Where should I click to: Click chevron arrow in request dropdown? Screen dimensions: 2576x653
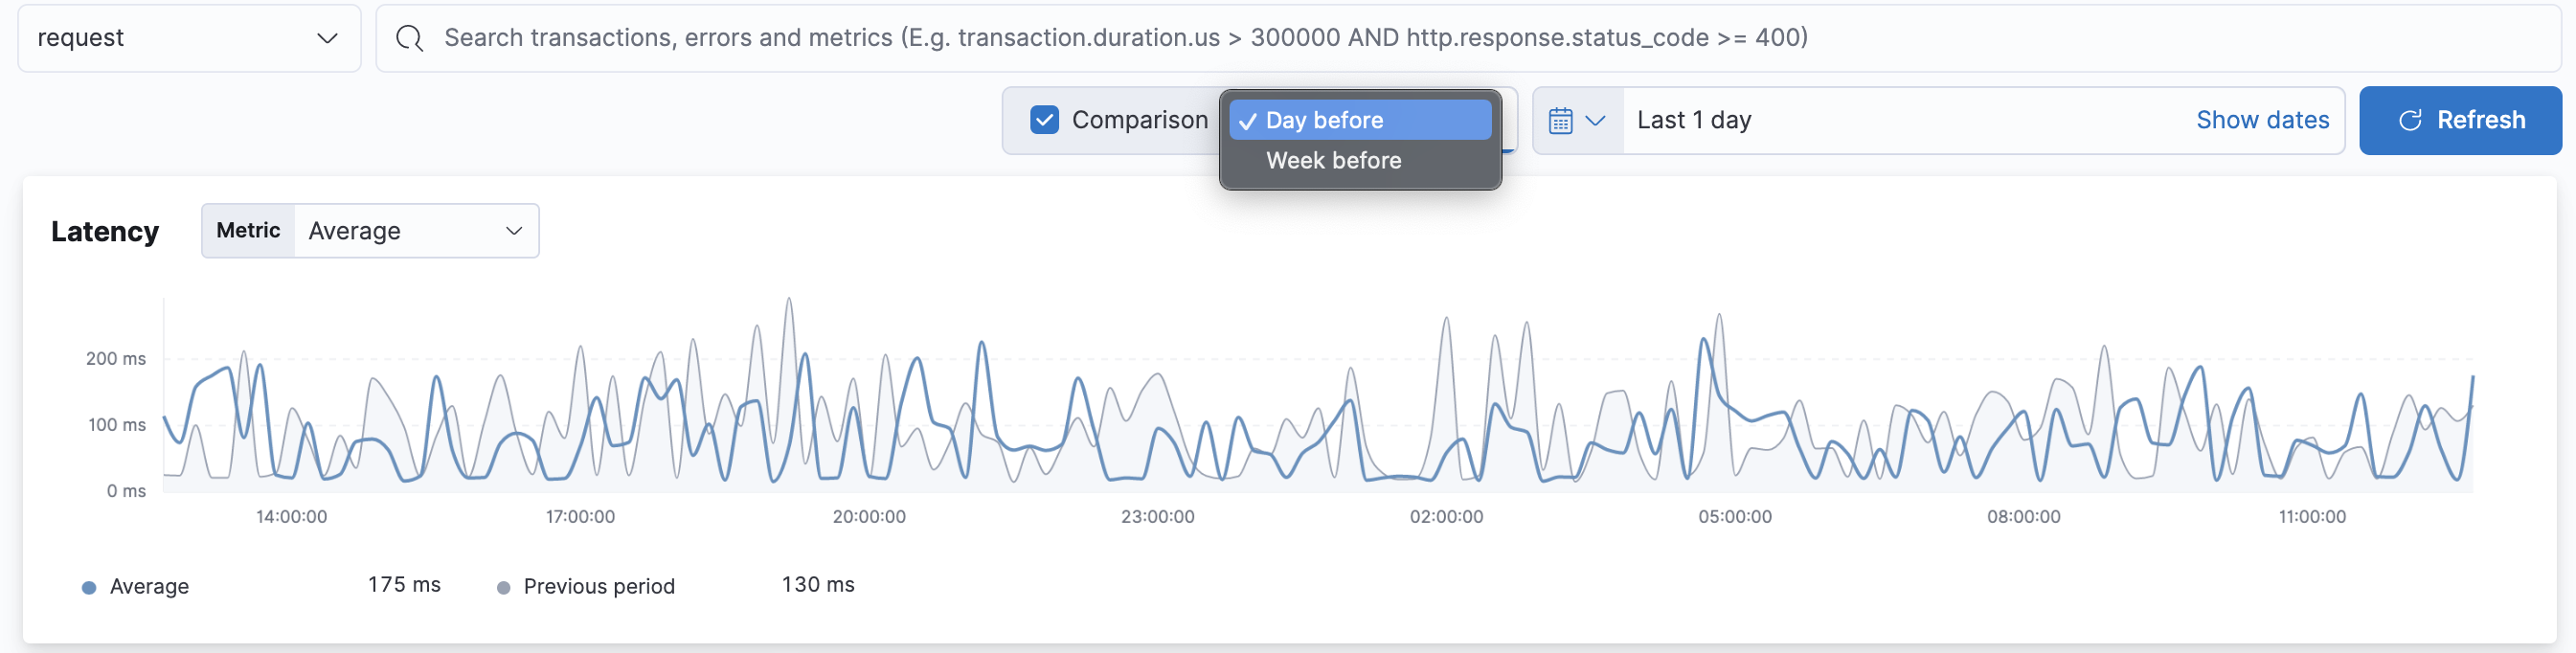click(x=327, y=38)
